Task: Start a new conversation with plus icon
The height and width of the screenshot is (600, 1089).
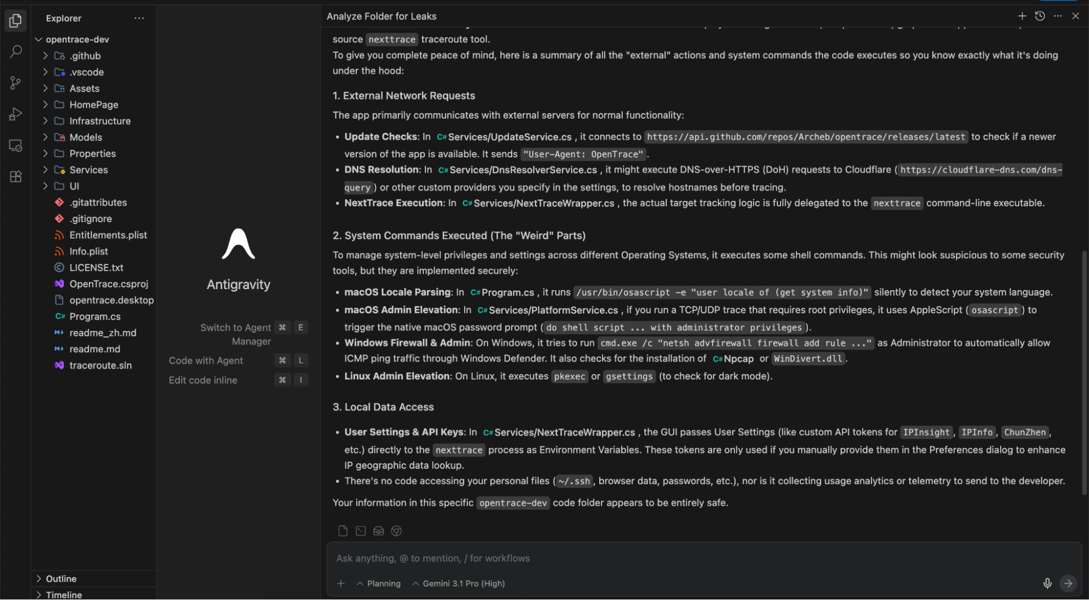Action: (1022, 16)
